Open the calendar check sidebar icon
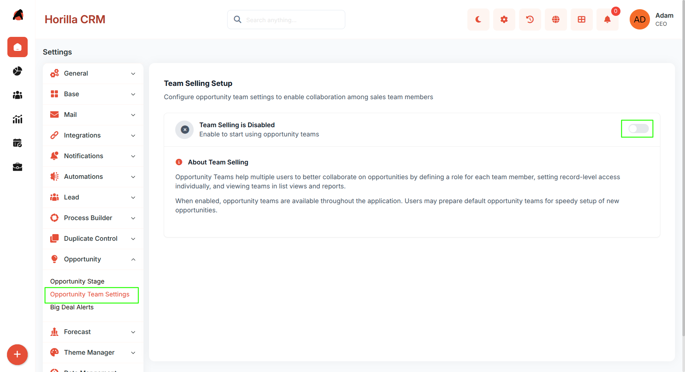 pos(17,143)
